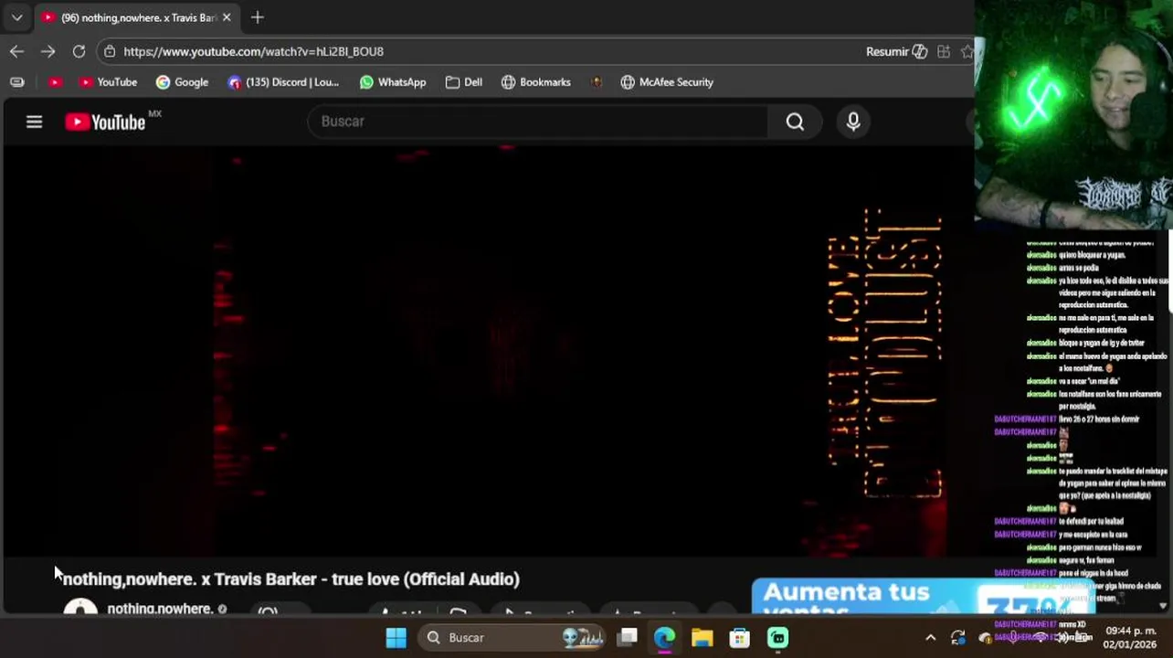Click the video title 'nothing,nowhere. x Travis Barker - true love'
The image size is (1173, 658).
(x=291, y=578)
